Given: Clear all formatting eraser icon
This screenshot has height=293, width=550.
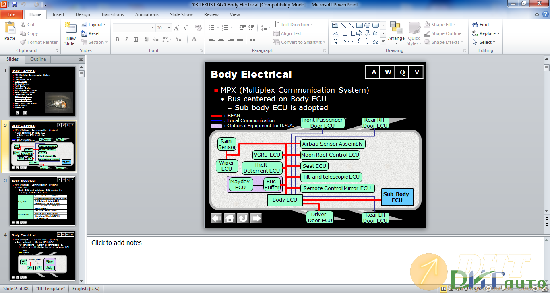Looking at the screenshot, I should (198, 28).
